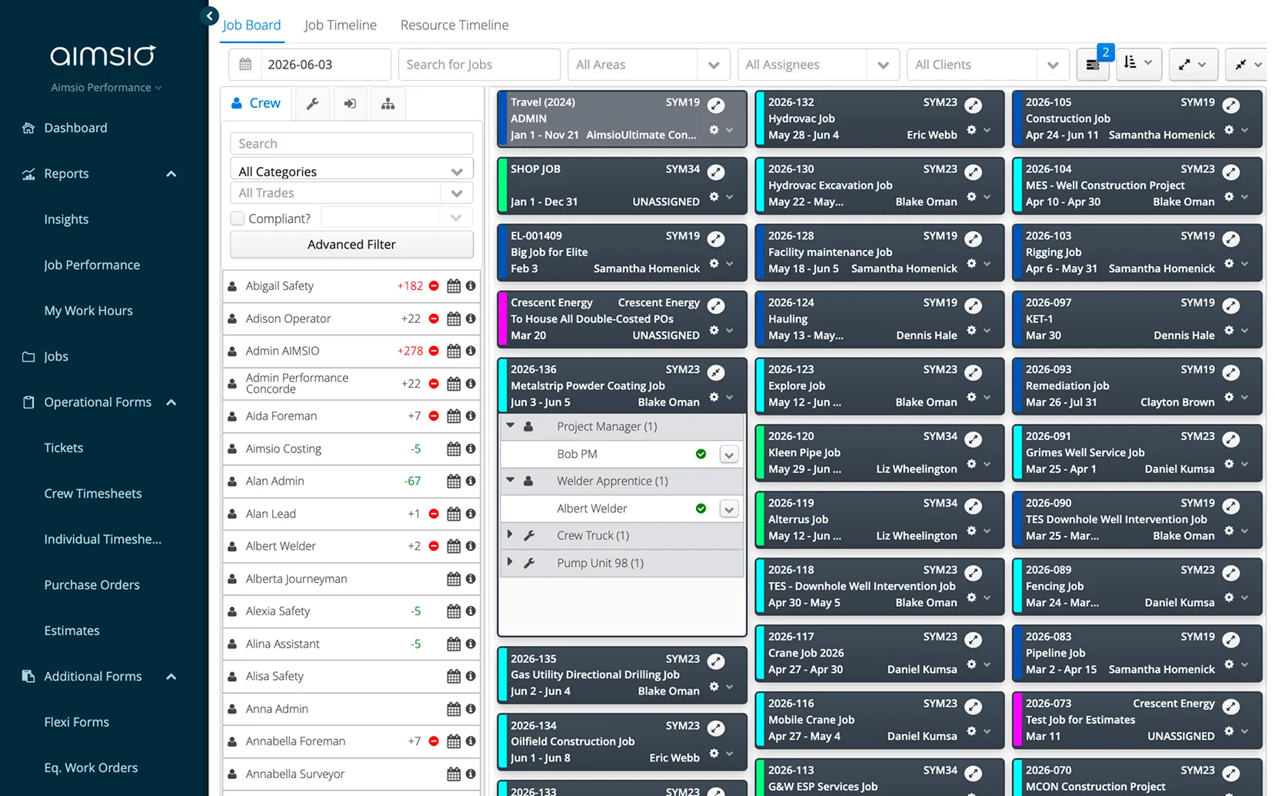Image resolution: width=1275 pixels, height=796 pixels.
Task: Switch to the Resource Timeline tab
Action: [x=454, y=25]
